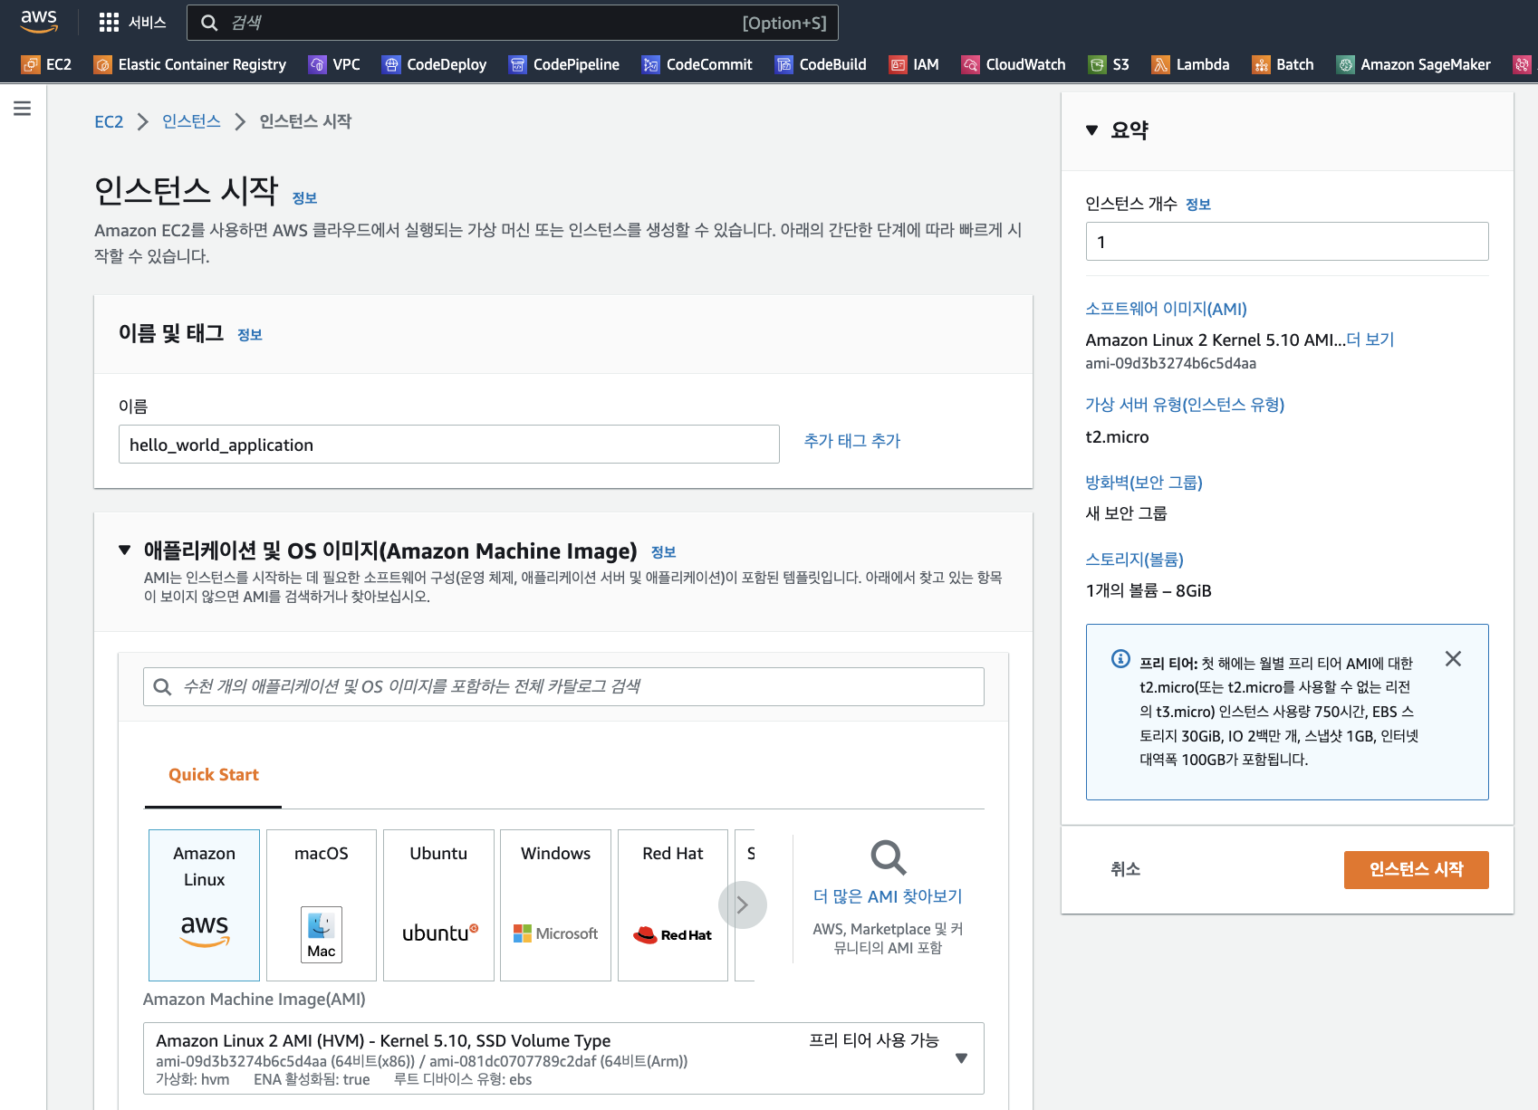Open the Lambda service shortcut

(1190, 64)
